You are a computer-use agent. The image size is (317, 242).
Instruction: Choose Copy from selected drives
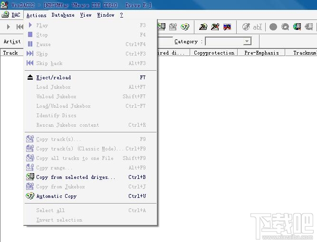(90, 177)
